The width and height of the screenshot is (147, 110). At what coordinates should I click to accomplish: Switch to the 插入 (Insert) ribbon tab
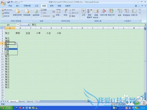point(18,6)
